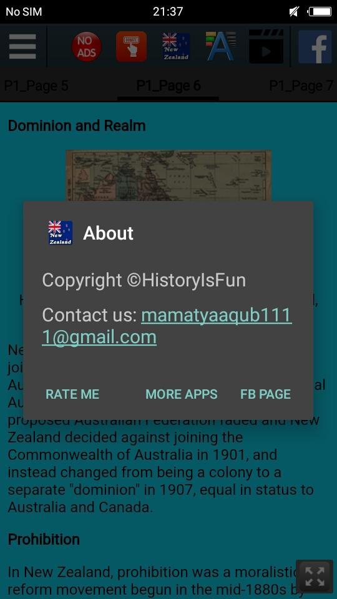Open the New Zealand flag toolbar icon

click(176, 47)
